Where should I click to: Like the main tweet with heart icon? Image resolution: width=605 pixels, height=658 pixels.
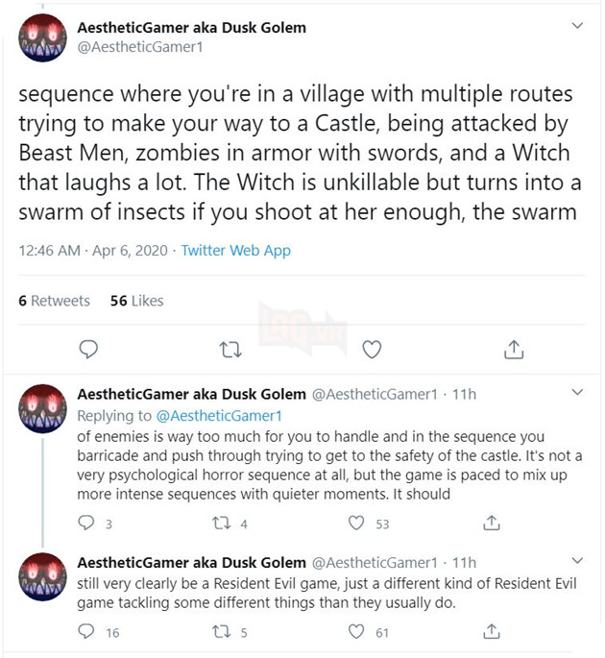pos(372,349)
